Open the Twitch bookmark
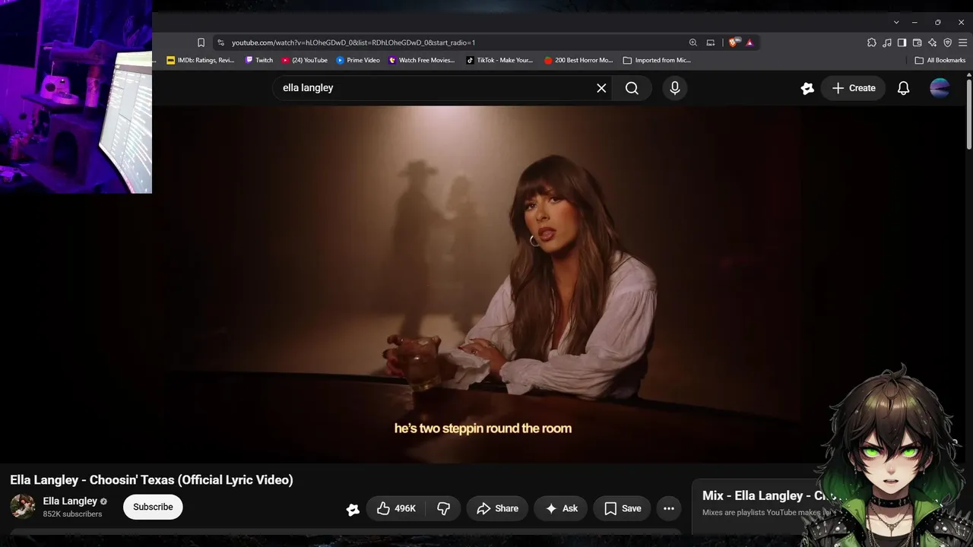The height and width of the screenshot is (547, 973). 259,60
